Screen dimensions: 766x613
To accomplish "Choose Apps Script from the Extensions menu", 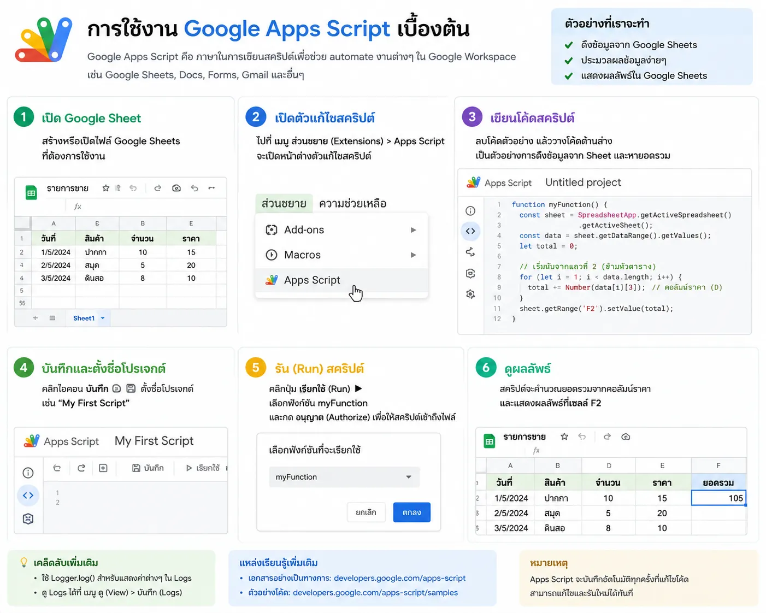I will (x=341, y=280).
